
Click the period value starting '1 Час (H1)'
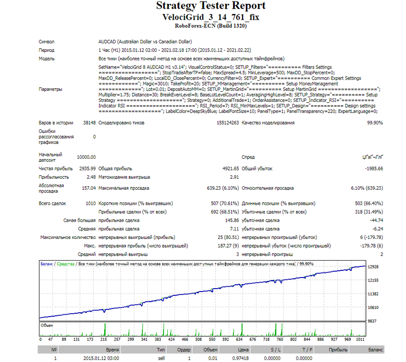(x=175, y=50)
